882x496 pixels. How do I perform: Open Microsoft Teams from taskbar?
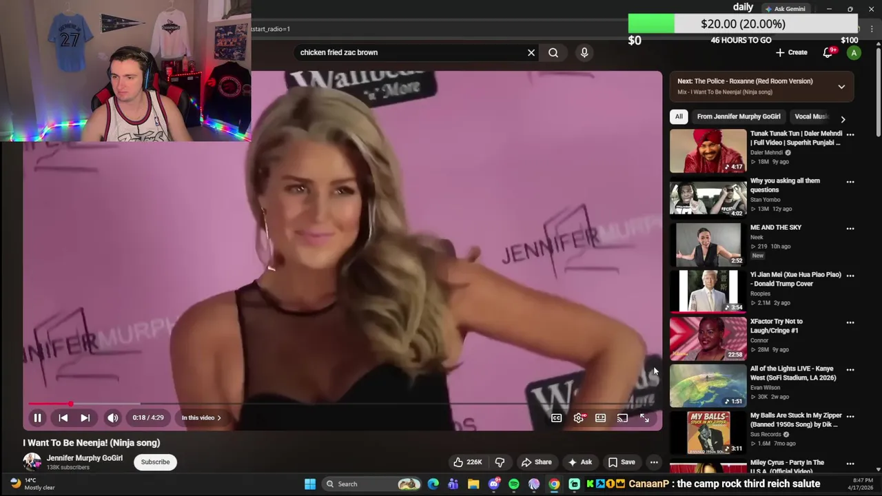[453, 484]
